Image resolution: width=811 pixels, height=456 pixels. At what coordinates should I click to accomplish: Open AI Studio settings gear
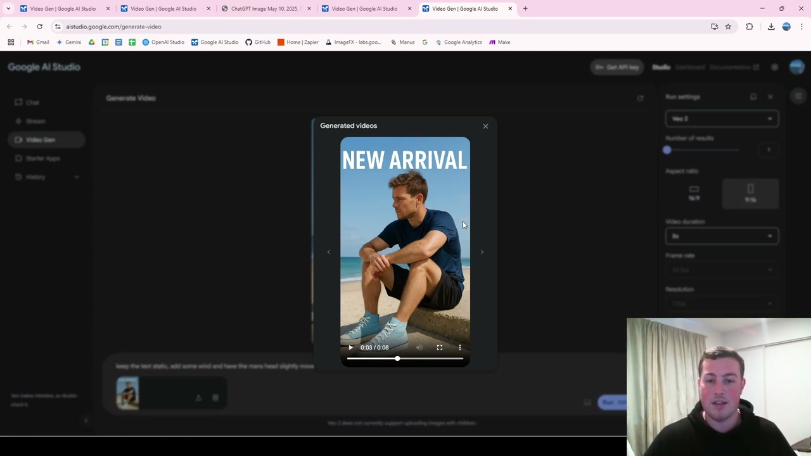[774, 67]
